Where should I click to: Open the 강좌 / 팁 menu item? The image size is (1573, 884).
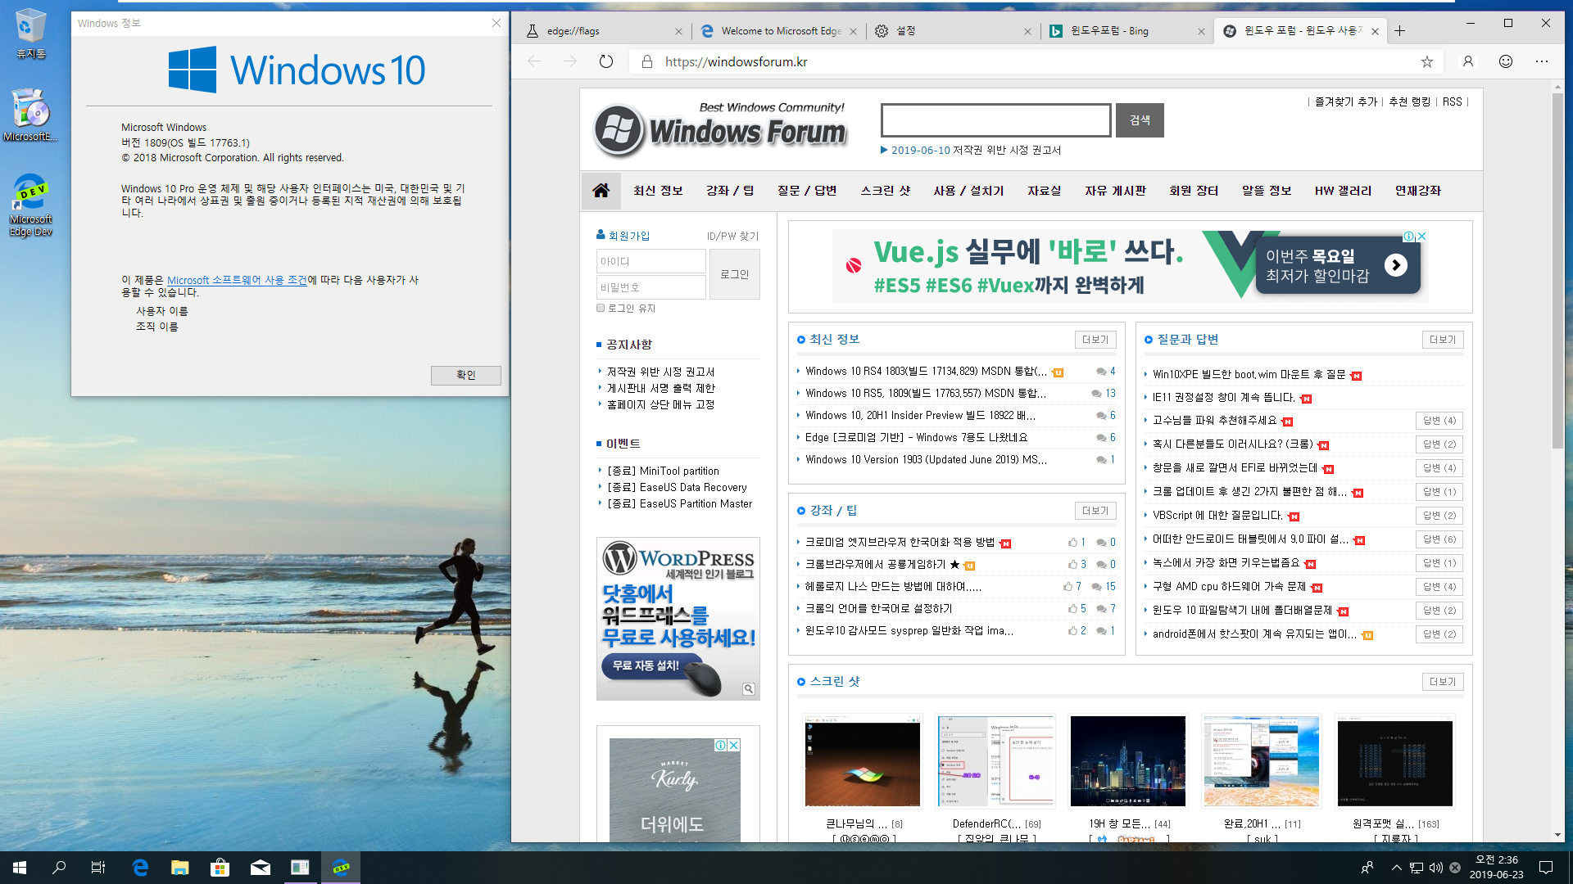[730, 190]
